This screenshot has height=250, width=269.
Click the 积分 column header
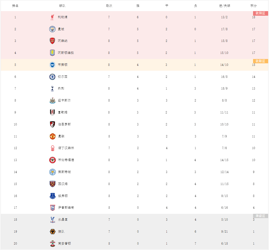click(x=254, y=6)
